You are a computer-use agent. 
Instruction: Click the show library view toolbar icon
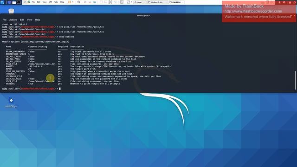pos(101,2)
